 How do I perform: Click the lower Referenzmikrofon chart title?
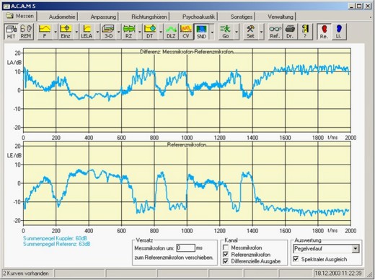coord(187,145)
